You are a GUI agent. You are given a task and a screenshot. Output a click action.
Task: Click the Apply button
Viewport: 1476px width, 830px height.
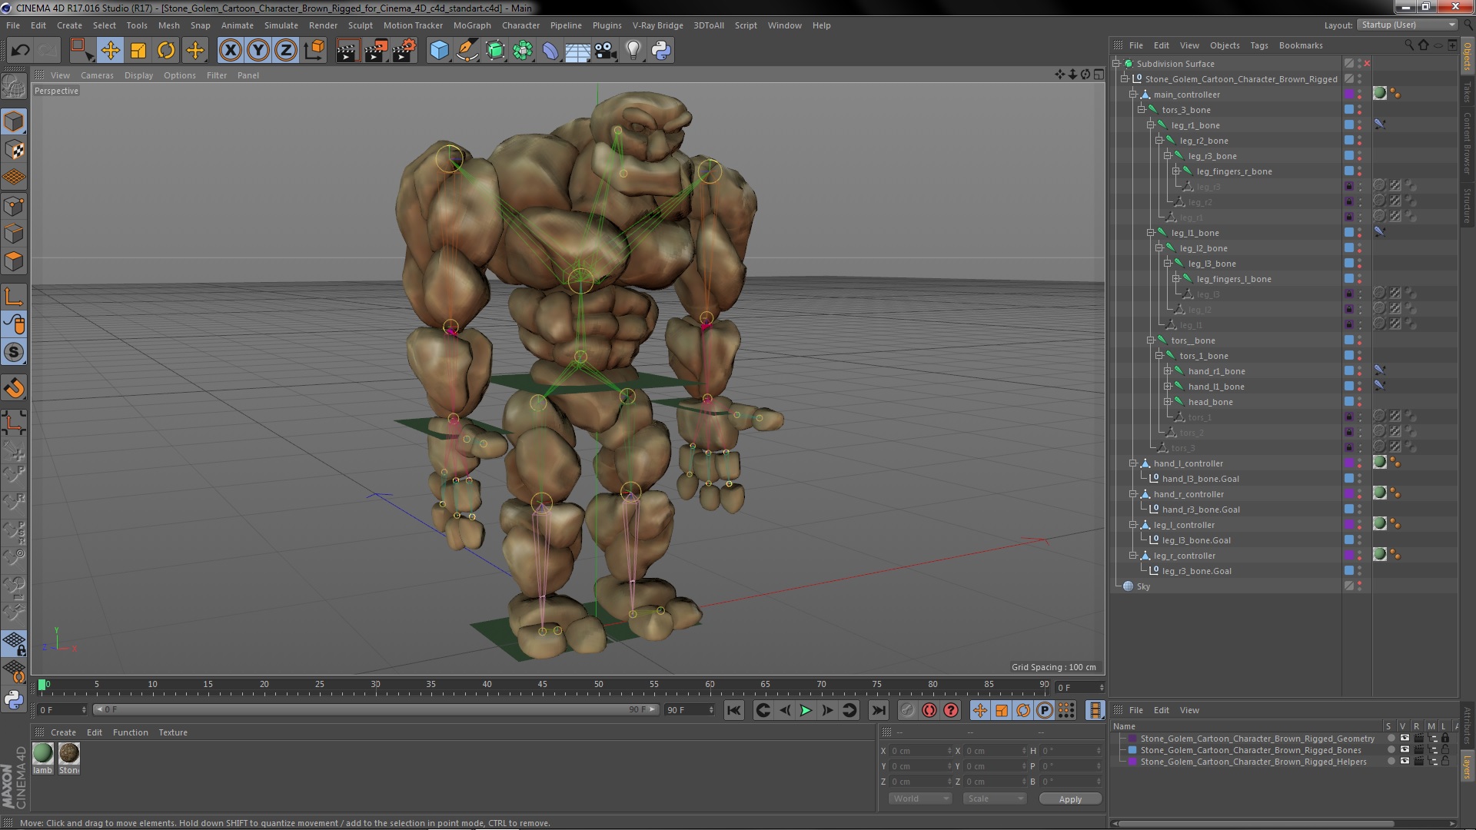tap(1069, 799)
